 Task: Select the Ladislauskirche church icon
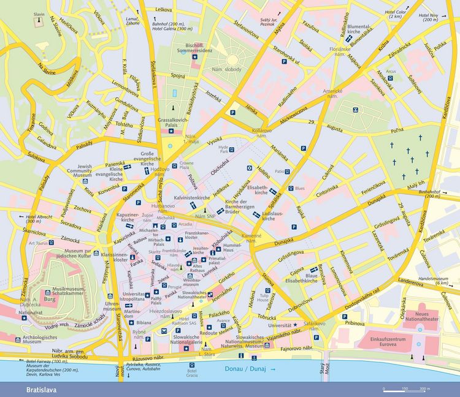click(257, 215)
